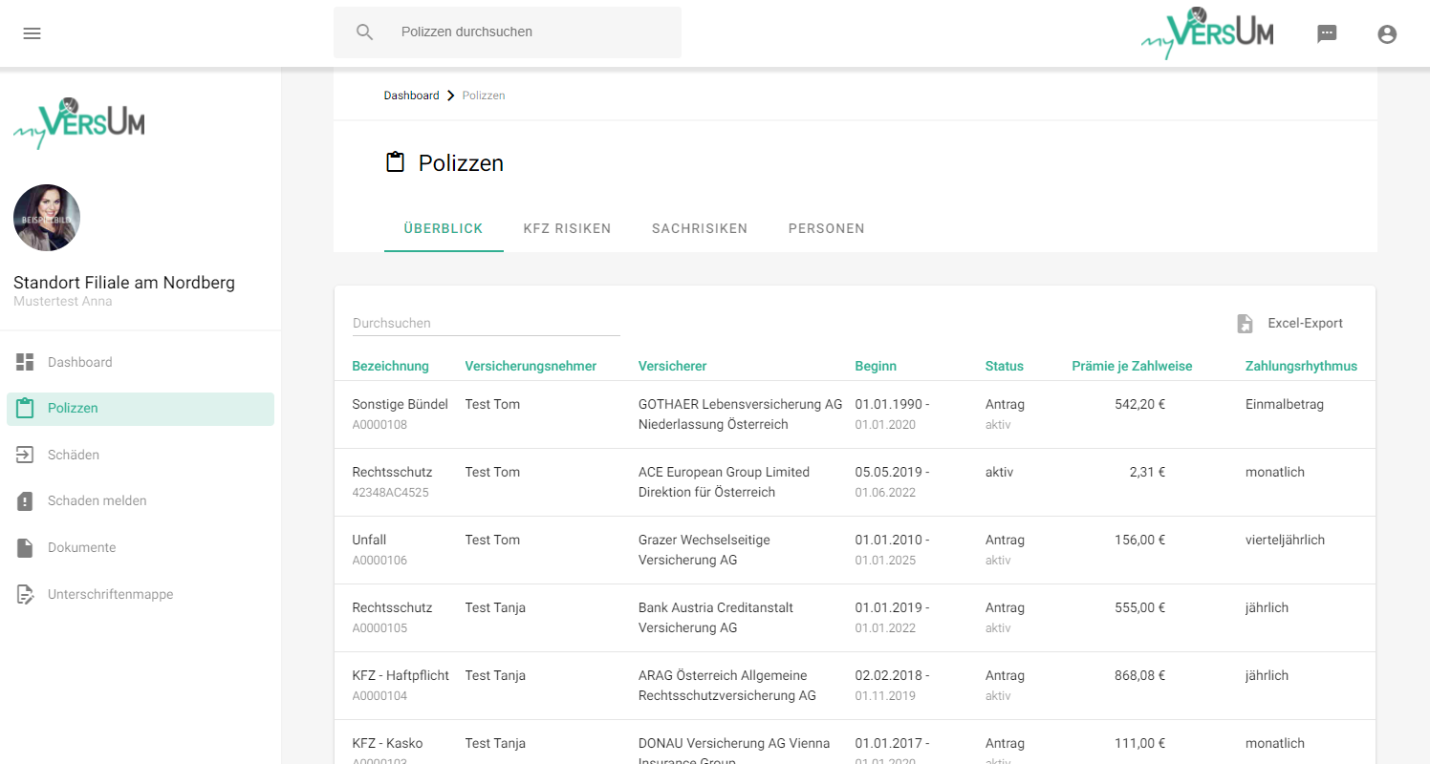This screenshot has width=1430, height=764.
Task: Switch to the KFZ Risiken tab
Action: (567, 228)
